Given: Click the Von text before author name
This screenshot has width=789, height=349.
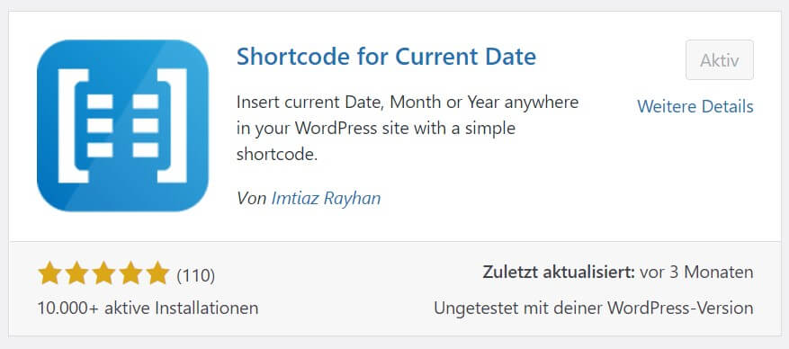Looking at the screenshot, I should (x=251, y=198).
